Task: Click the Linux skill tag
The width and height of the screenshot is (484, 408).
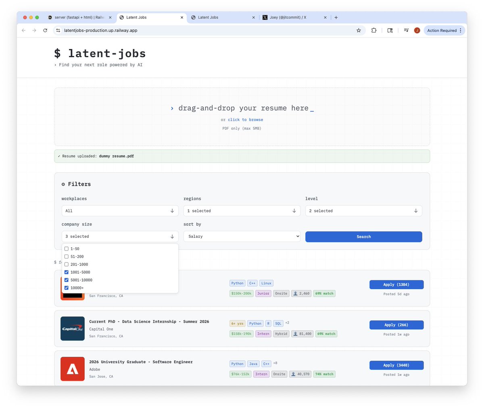Action: 266,283
